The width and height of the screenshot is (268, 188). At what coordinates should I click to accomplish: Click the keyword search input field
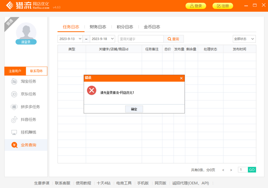141,39
